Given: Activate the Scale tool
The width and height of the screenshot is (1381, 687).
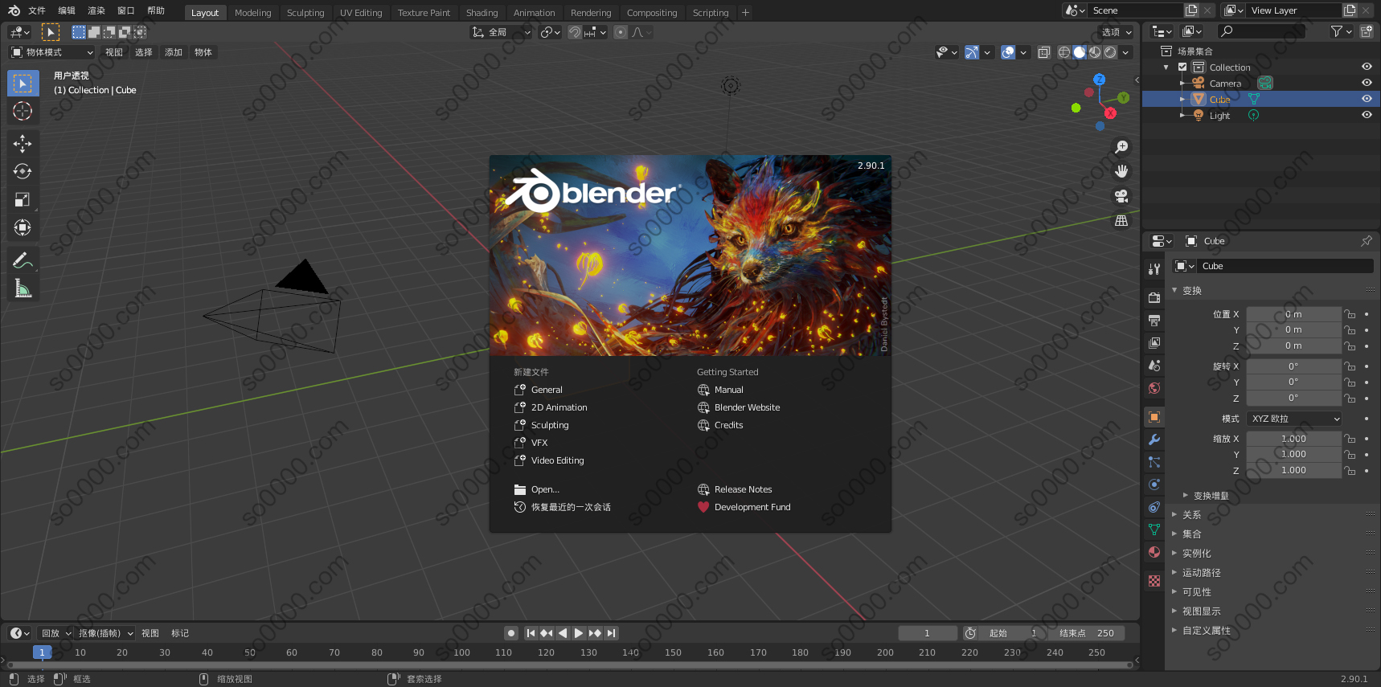Looking at the screenshot, I should 23,199.
